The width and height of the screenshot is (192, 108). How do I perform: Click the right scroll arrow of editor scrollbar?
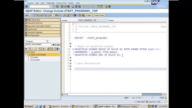(165, 94)
